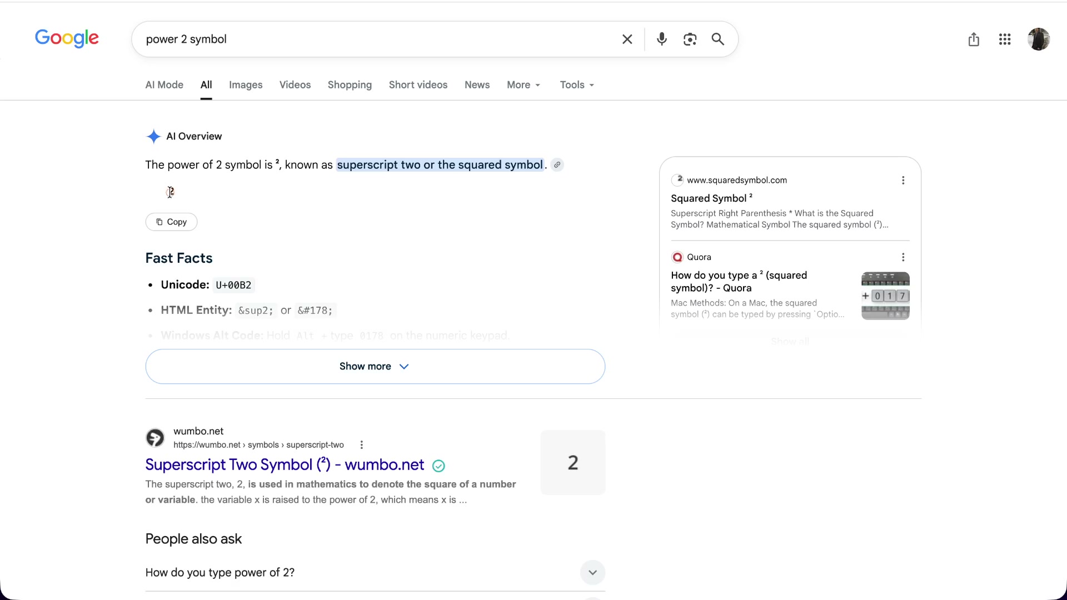
Task: Open the Short videos tab
Action: [418, 85]
